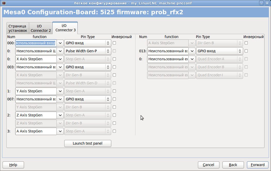
Task: Change pin type of row 000 GPIO вход
Action: pos(88,43)
